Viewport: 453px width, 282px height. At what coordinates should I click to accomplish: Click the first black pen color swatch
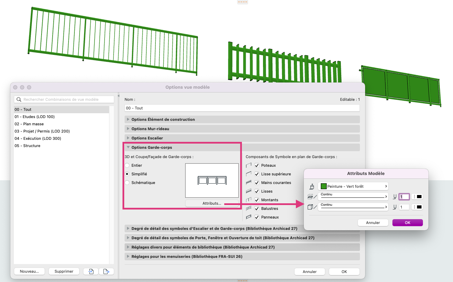[x=417, y=197]
